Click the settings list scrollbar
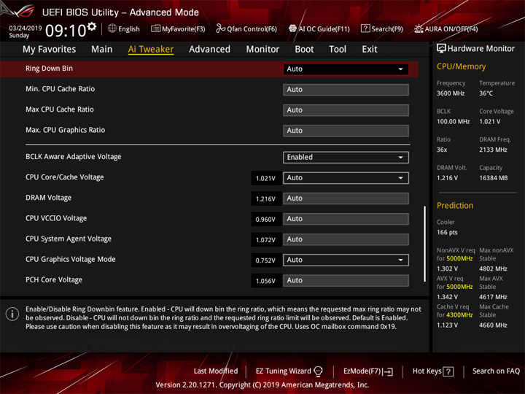The width and height of the screenshot is (525, 394). pyautogui.click(x=424, y=244)
